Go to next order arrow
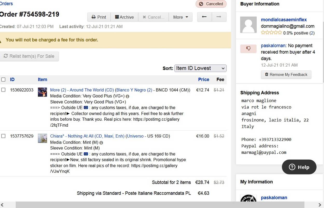324x208 pixels. pyautogui.click(x=219, y=17)
